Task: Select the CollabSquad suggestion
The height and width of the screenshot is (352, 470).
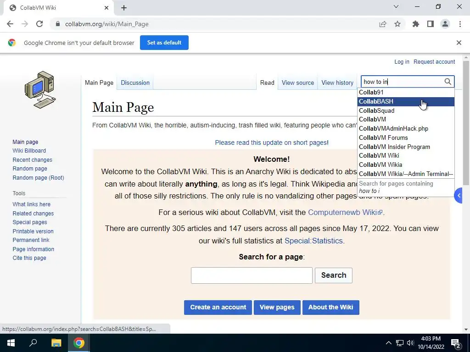Action: [x=406, y=110]
